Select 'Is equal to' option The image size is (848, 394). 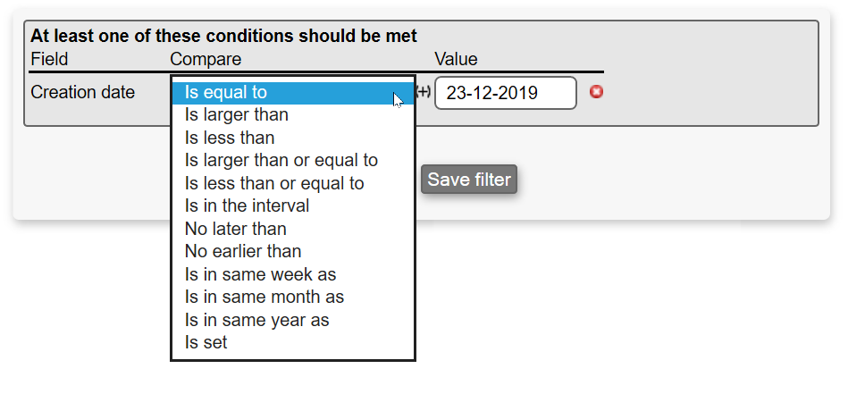[226, 92]
